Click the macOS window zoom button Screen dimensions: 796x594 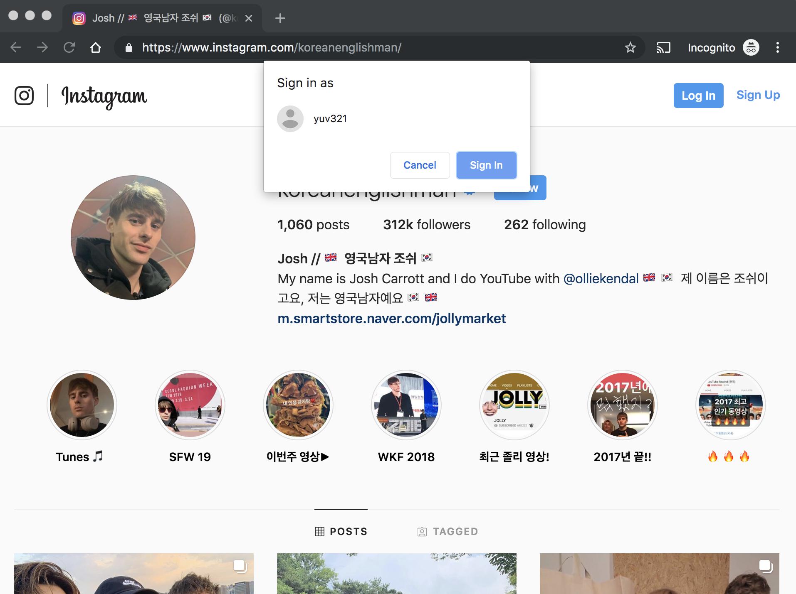click(47, 15)
